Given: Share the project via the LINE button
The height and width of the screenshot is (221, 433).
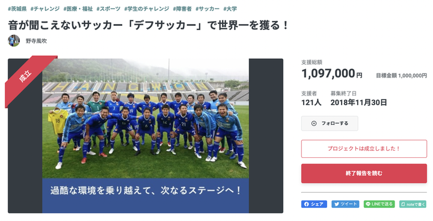Looking at the screenshot, I should (379, 204).
